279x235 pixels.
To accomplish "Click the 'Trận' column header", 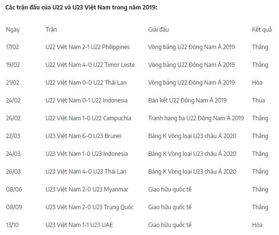I will tap(51, 30).
